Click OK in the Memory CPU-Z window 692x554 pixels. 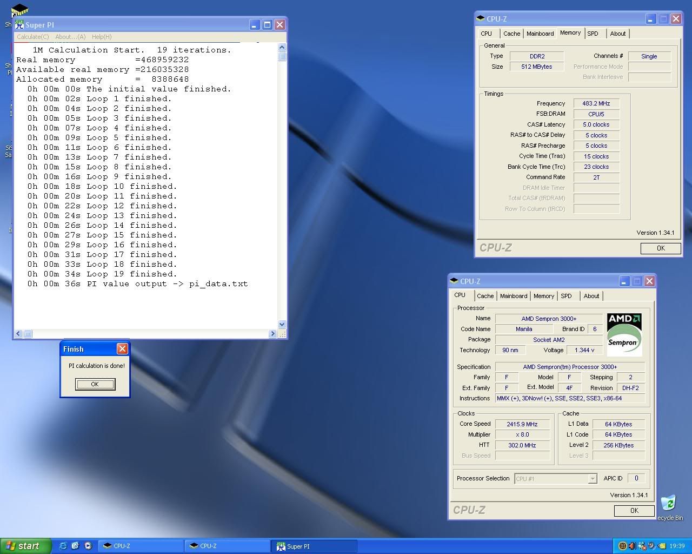661,248
